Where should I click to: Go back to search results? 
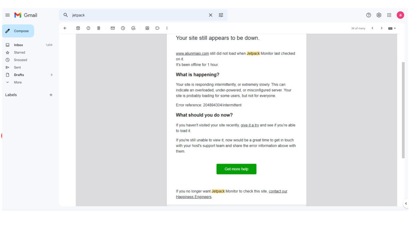(65, 28)
